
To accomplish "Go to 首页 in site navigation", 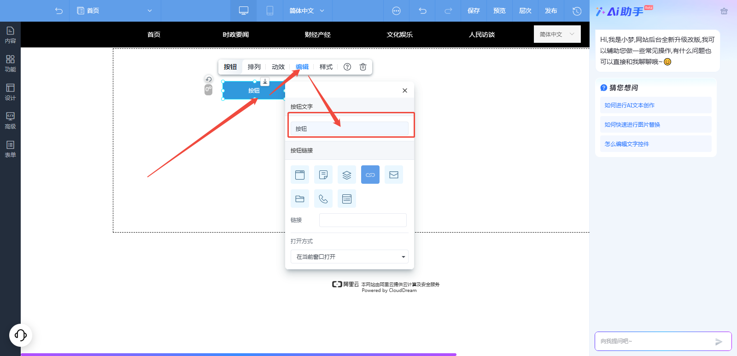I will click(154, 35).
